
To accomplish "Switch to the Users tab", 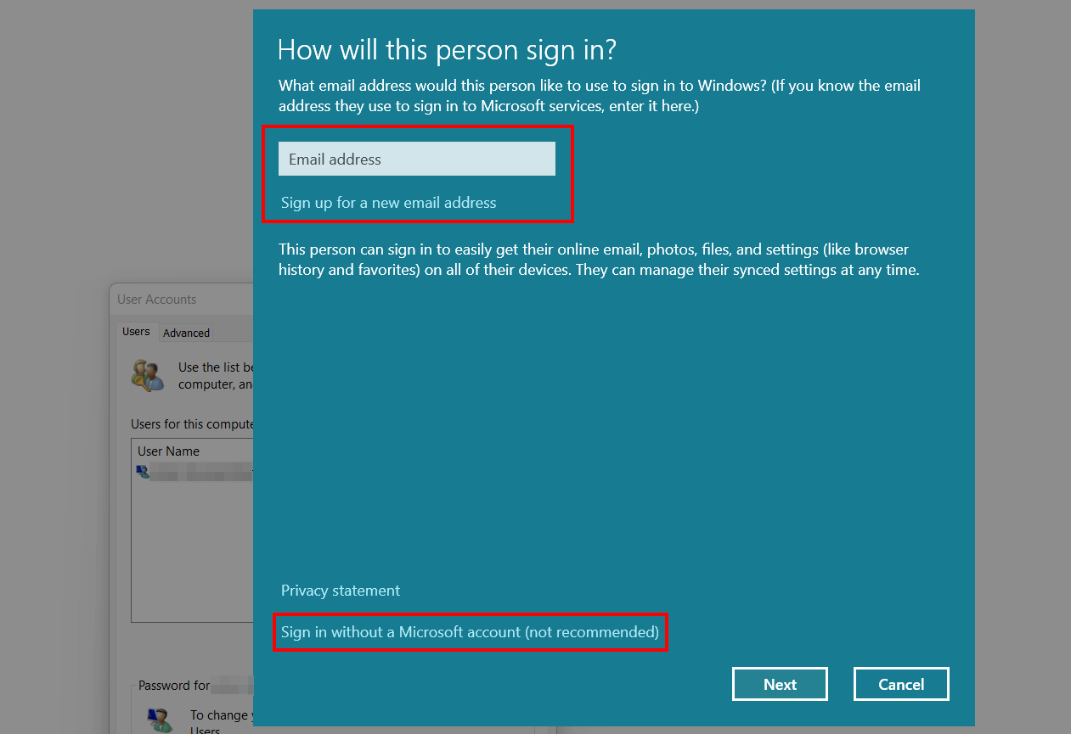I will [136, 332].
